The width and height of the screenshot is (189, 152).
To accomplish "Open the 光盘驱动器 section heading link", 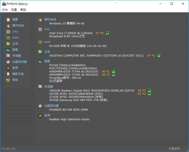I will [x=51, y=106].
